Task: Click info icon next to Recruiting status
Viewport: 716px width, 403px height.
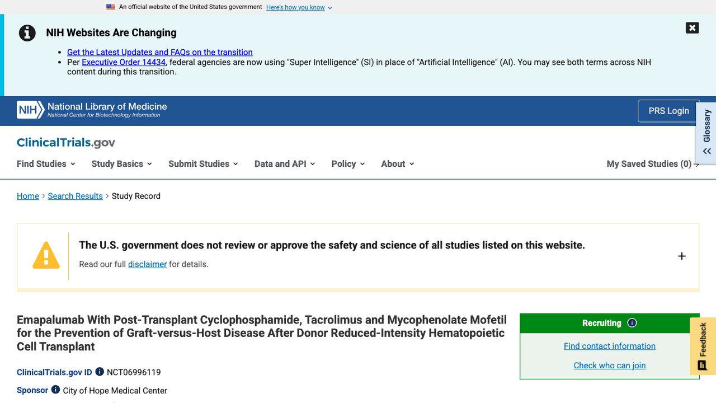Action: 632,323
